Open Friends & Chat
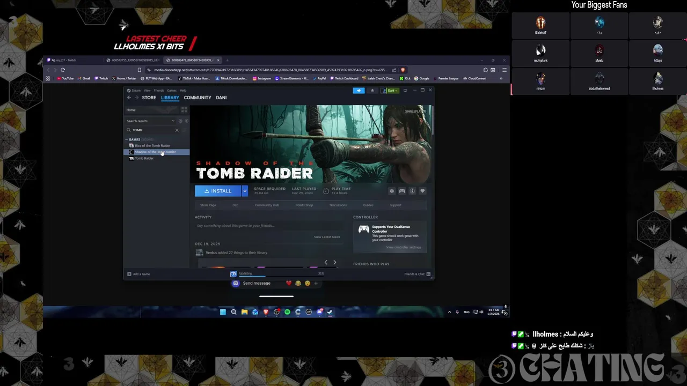687x386 pixels. [417, 274]
